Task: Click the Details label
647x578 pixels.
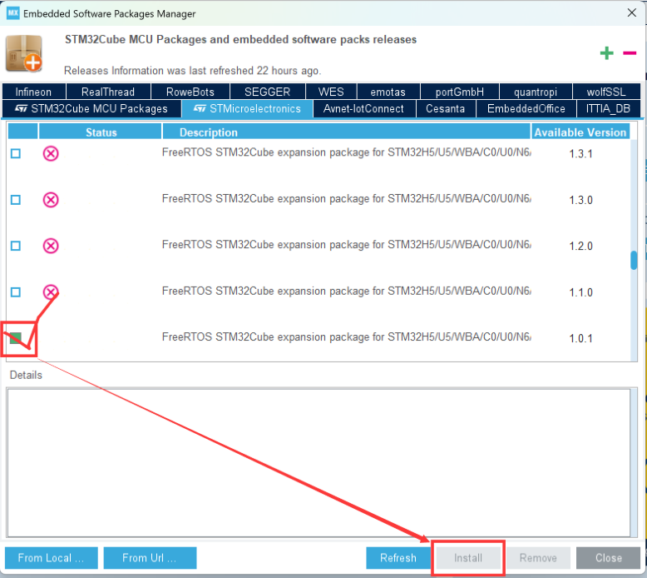Action: point(26,375)
